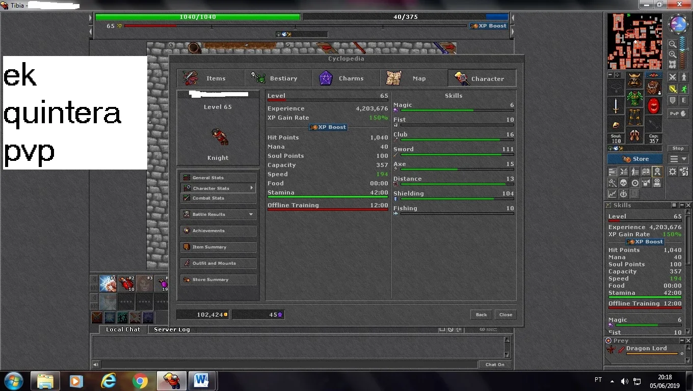This screenshot has height=391, width=693.
Task: Click the XP Boost button in Cyclopedia
Action: tap(328, 127)
